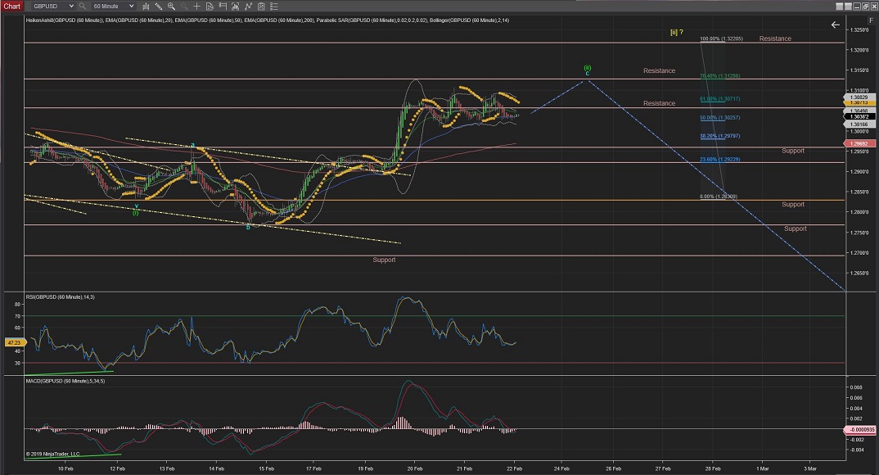
Task: Select the drawing tools pencil icon
Action: click(x=157, y=6)
